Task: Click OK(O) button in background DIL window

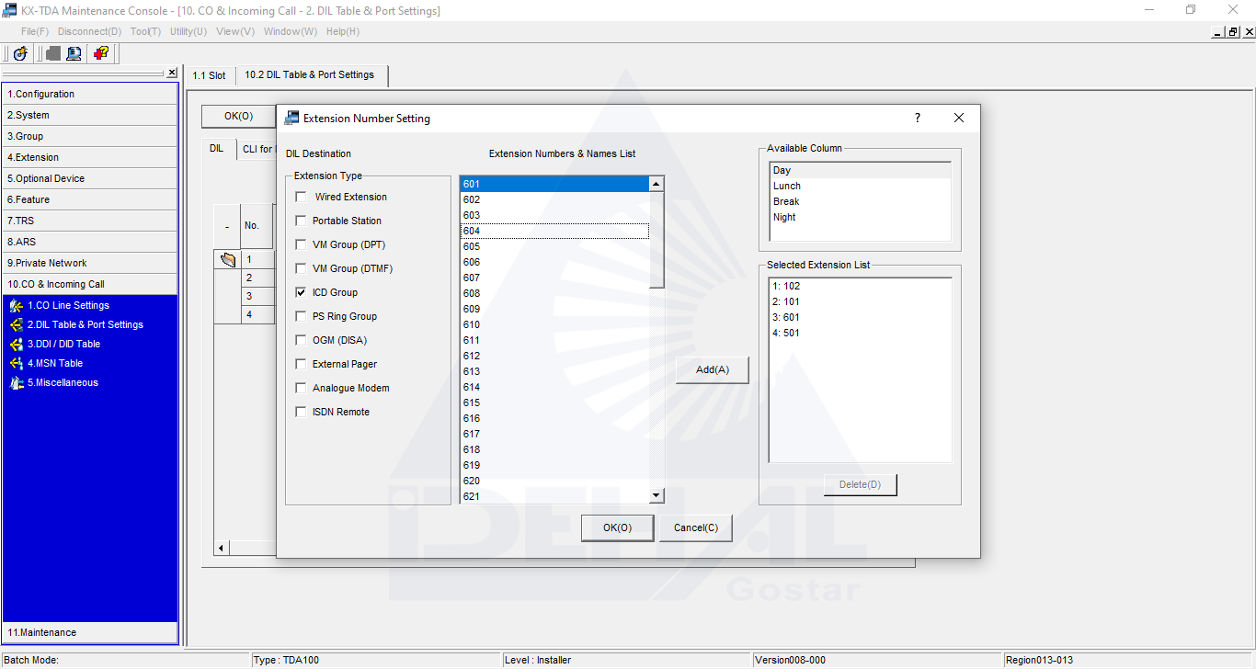Action: click(x=239, y=116)
